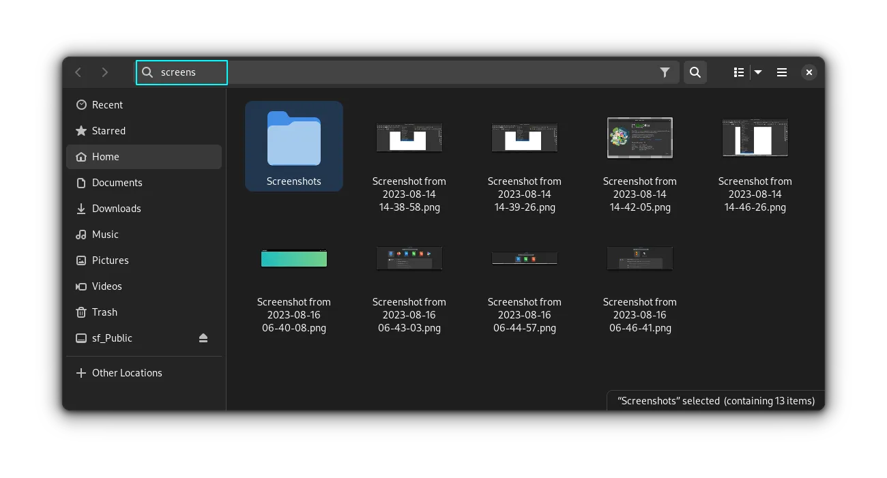Select the Screenshots folder icon
Screen dimensions: 887x478
294,139
